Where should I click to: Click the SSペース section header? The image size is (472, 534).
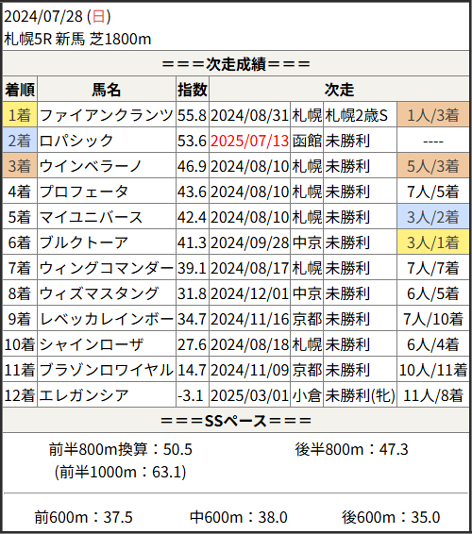click(236, 421)
